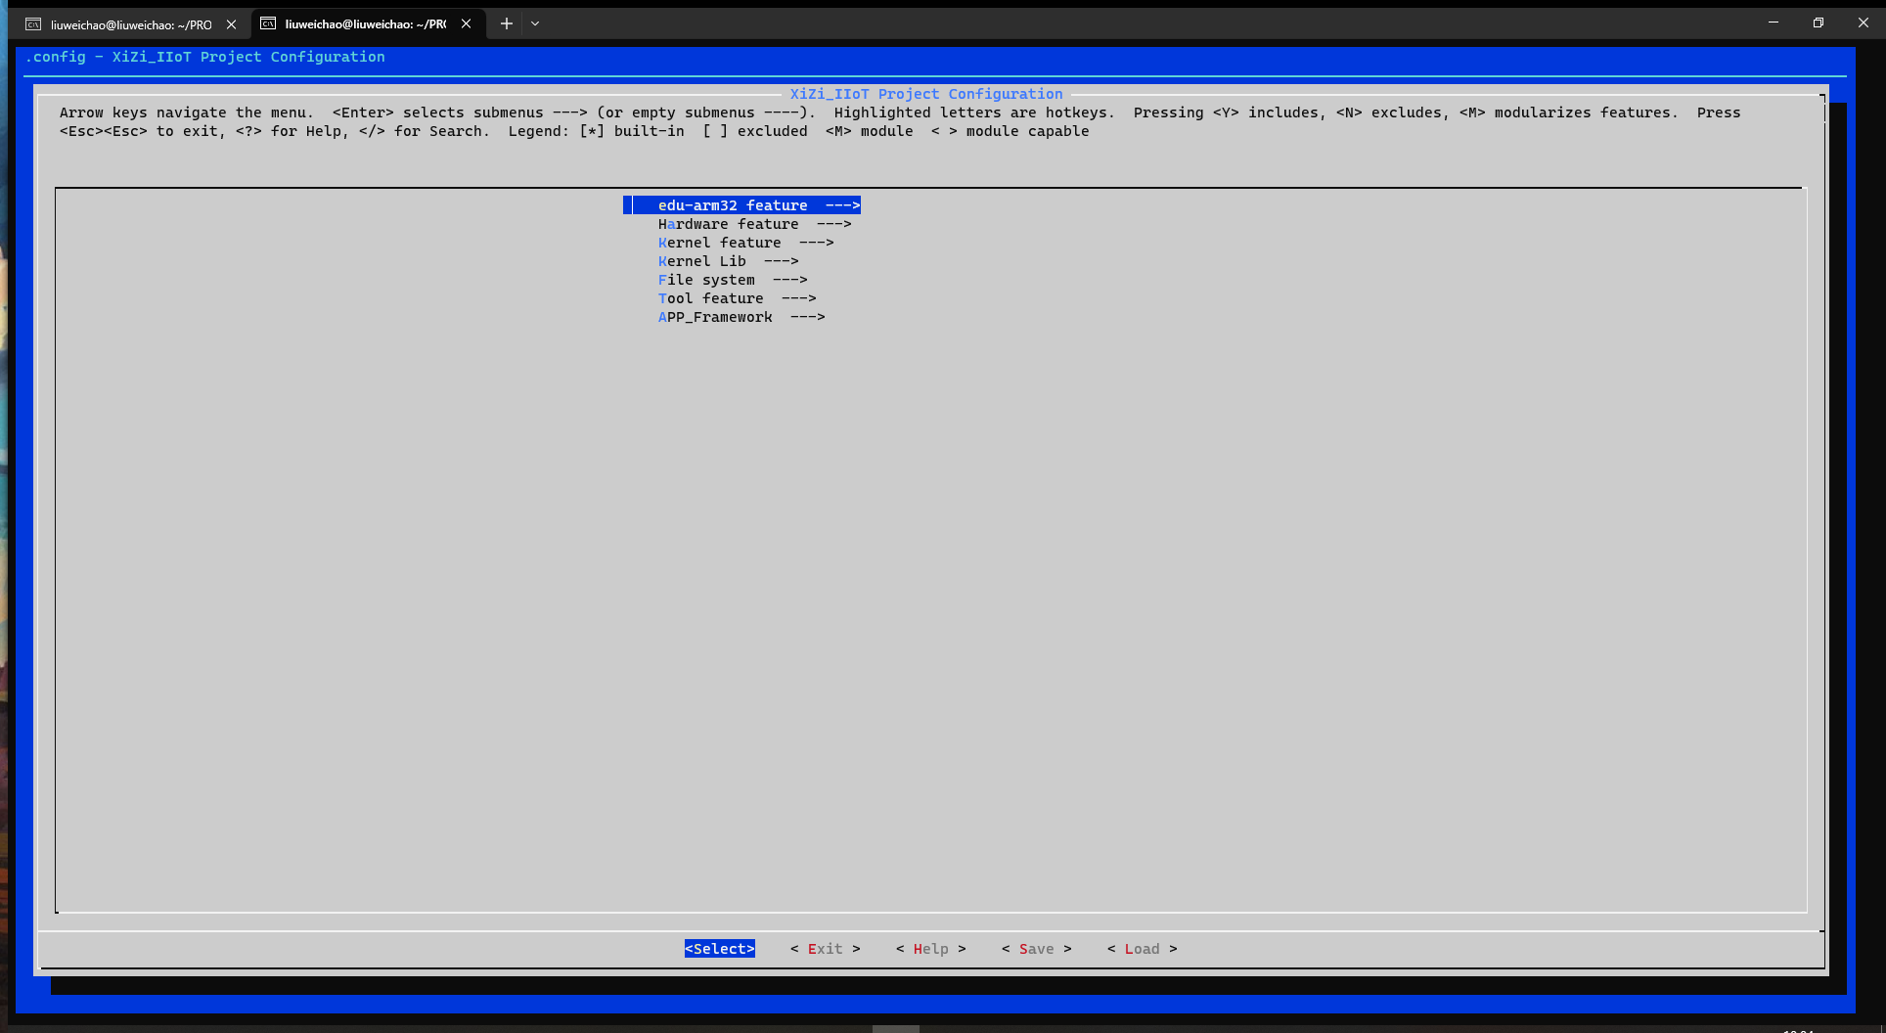1886x1033 pixels.
Task: Minimize the terminal window
Action: coord(1773,22)
